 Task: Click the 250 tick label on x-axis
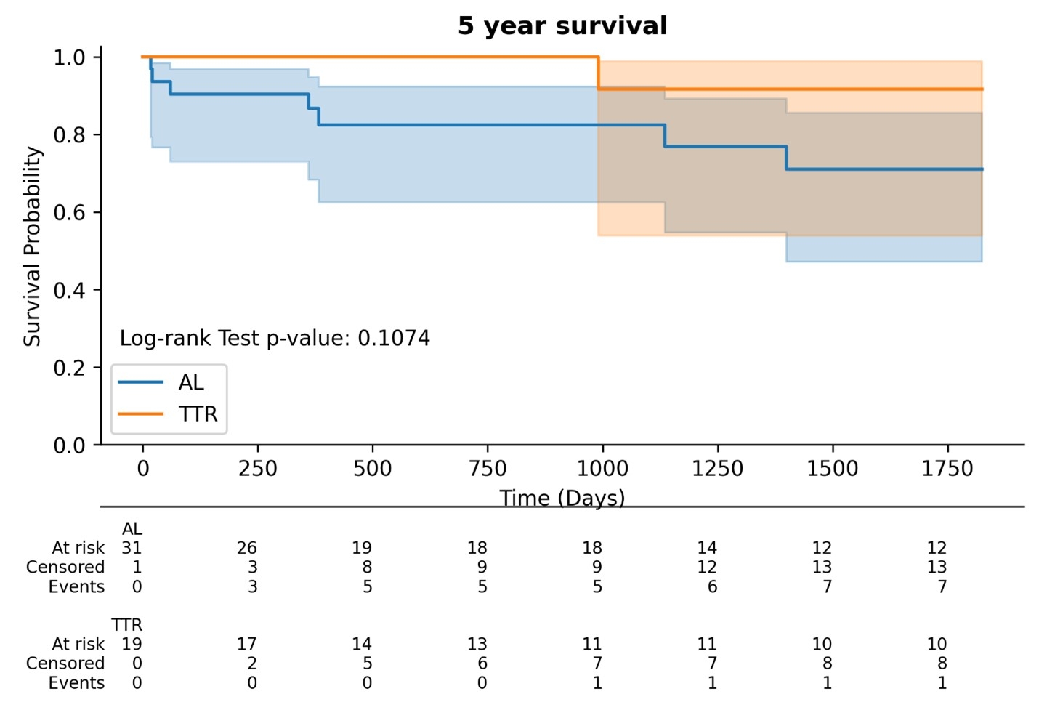click(258, 469)
